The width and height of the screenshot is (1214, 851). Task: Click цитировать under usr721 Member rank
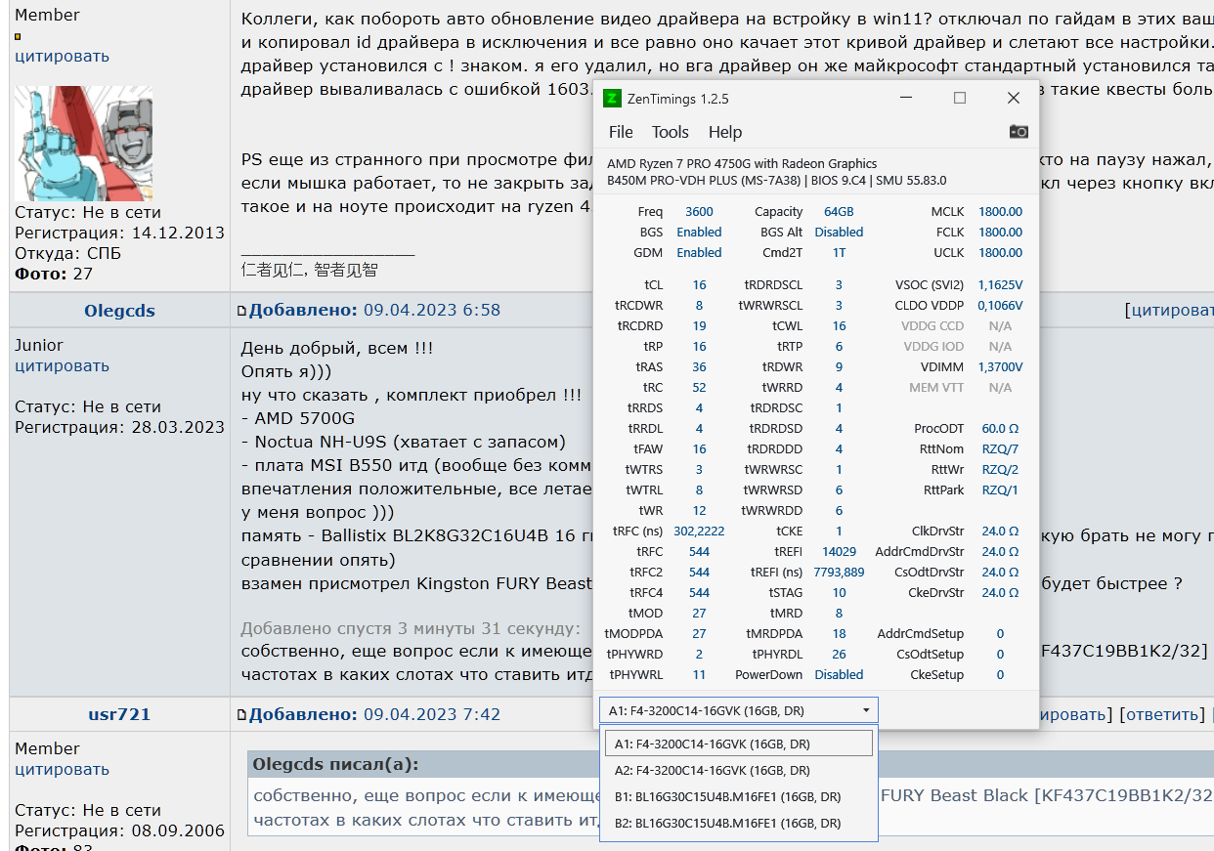(x=62, y=770)
